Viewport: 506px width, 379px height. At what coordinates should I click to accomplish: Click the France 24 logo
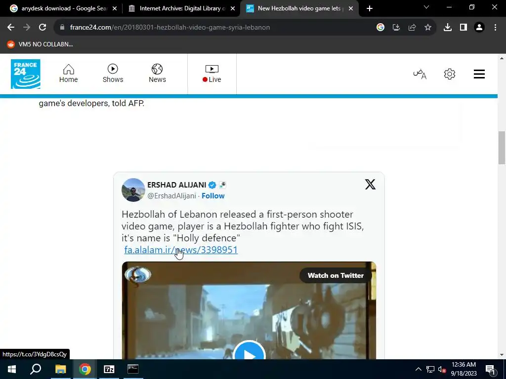pyautogui.click(x=26, y=74)
